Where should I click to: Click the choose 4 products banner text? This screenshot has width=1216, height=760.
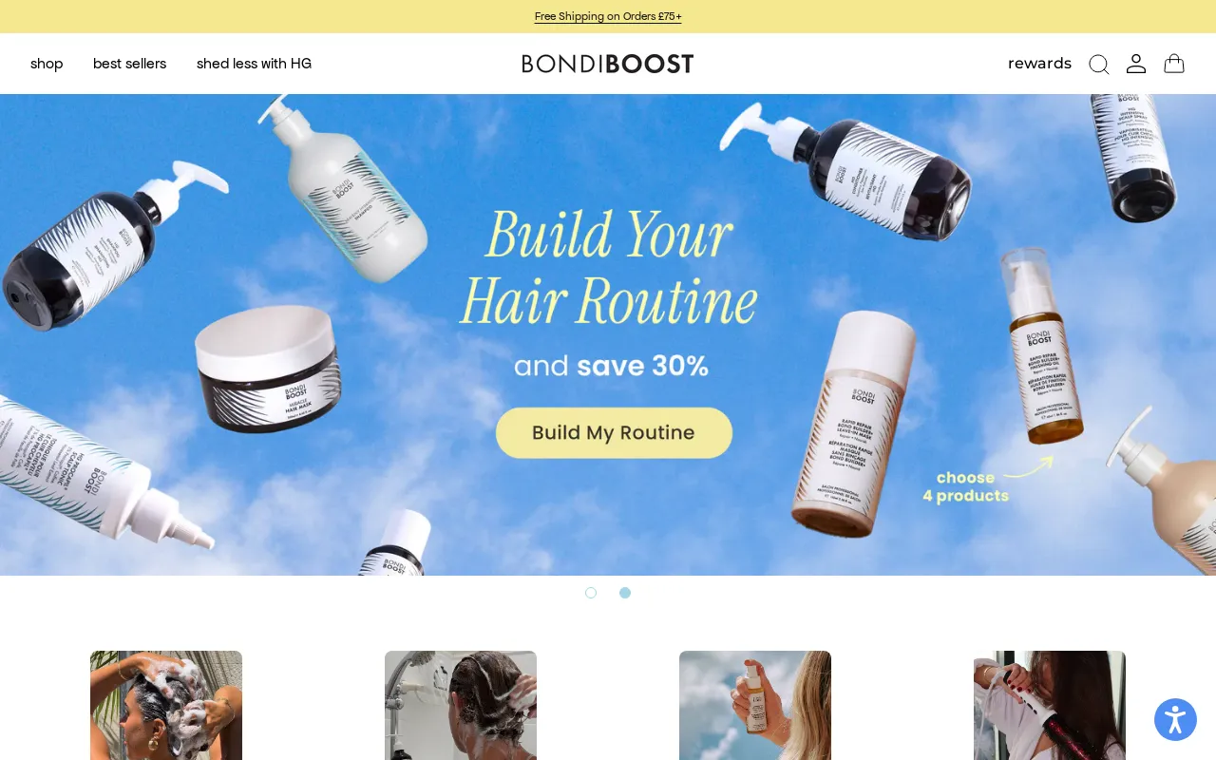(965, 486)
